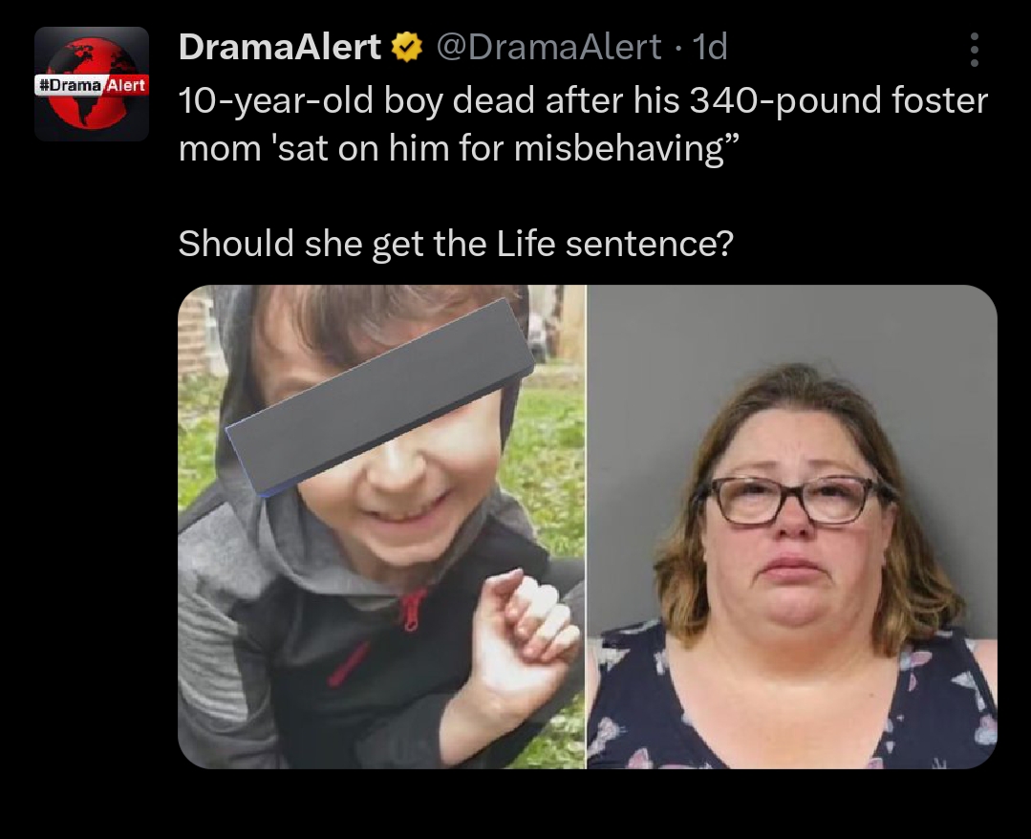
Task: Open the @DramaAlert handle link
Action: (x=548, y=48)
